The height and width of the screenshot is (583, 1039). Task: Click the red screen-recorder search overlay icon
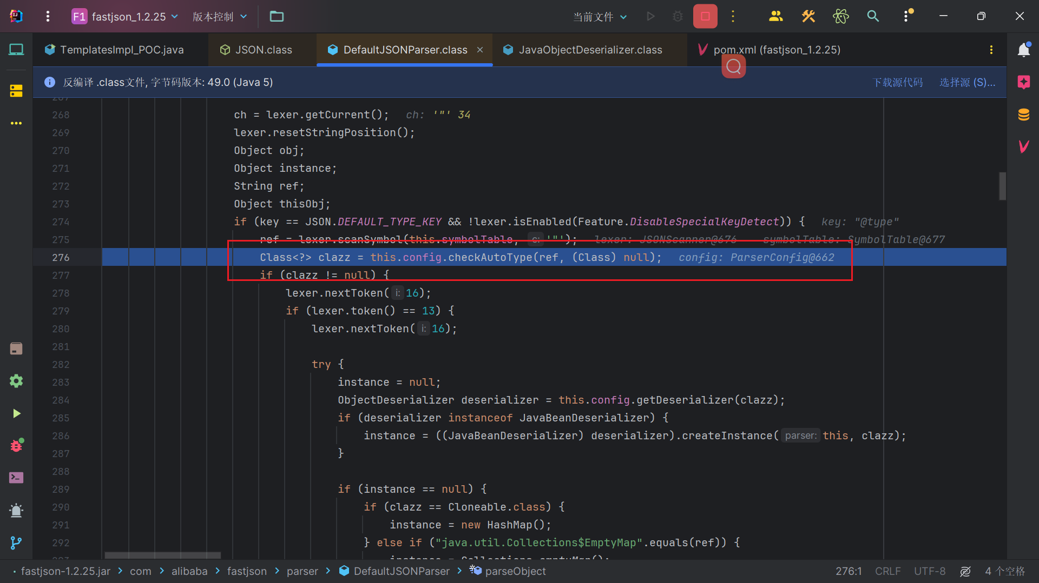pos(733,66)
